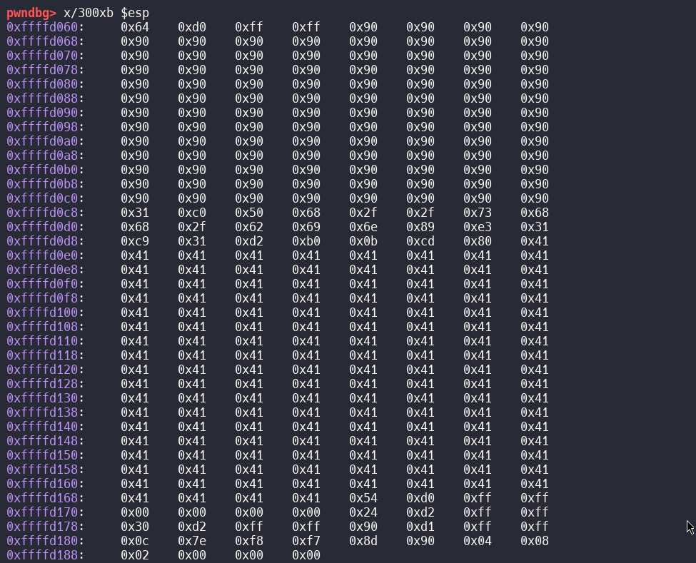Click the byte value 0x80
The width and height of the screenshot is (696, 563).
click(x=478, y=241)
